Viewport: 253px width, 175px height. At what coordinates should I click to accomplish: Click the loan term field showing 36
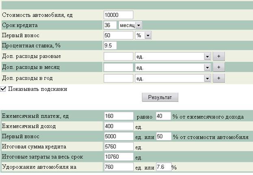[110, 25]
